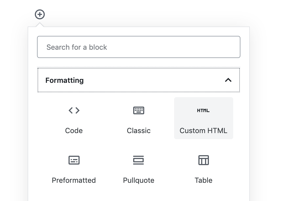The height and width of the screenshot is (201, 294).
Task: Focus the Search for a block field
Action: pyautogui.click(x=139, y=47)
